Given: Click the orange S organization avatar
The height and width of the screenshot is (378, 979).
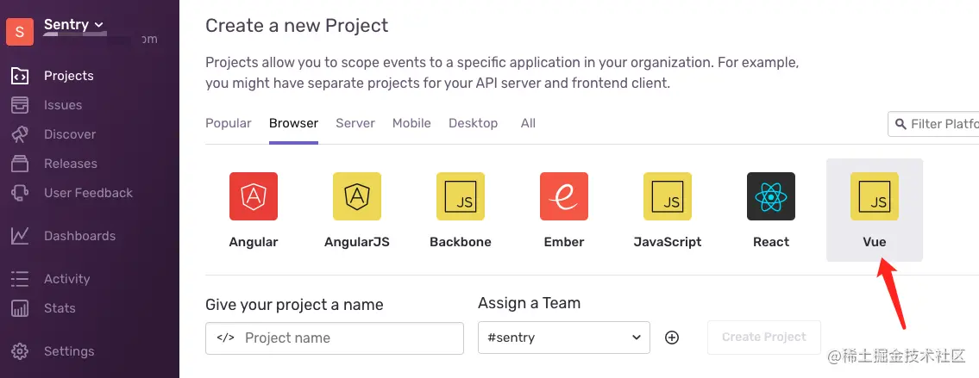Looking at the screenshot, I should (x=20, y=32).
